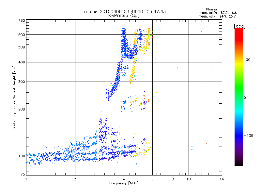Click the x-axis tick label '8'
The height and width of the screenshot is (195, 261).
173,179
